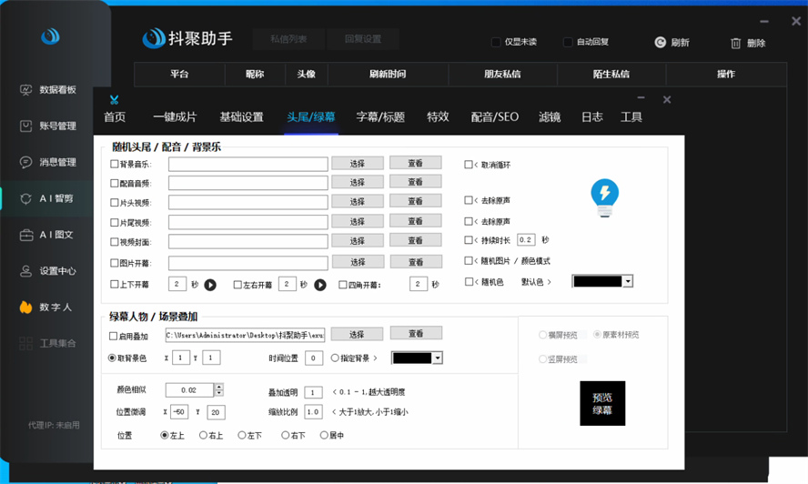Click the blue logo atop the sidebar
Image resolution: width=808 pixels, height=484 pixels.
pyautogui.click(x=51, y=36)
